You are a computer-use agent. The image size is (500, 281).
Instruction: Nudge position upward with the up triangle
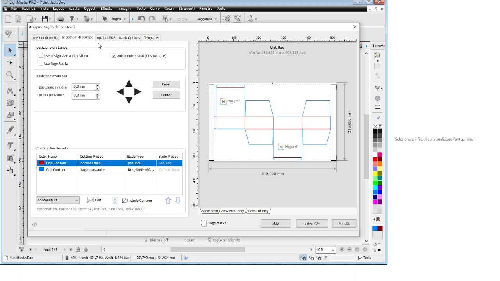coord(129,84)
